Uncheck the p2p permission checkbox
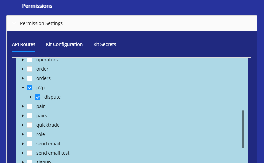The image size is (264, 163). (30, 88)
